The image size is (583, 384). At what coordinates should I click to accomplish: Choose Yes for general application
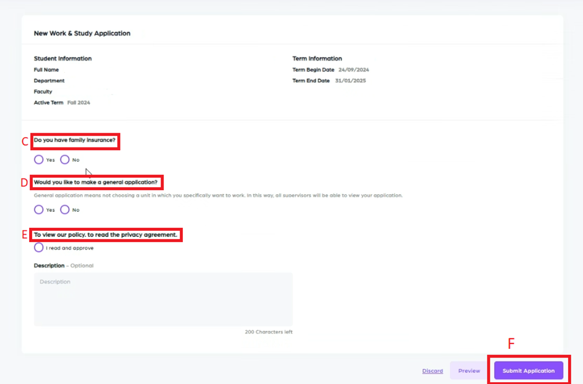39,210
